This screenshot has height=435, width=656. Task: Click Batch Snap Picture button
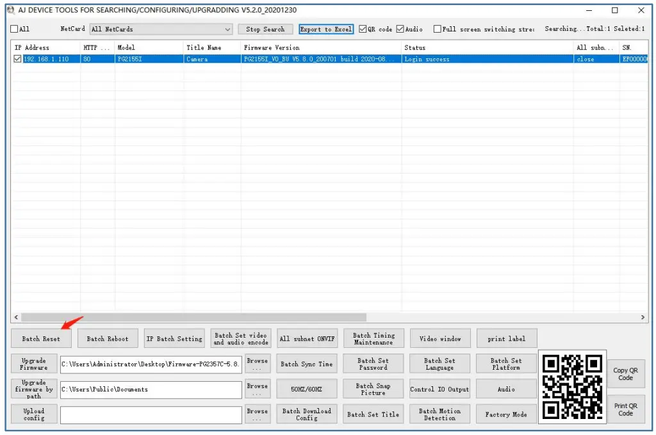pyautogui.click(x=373, y=389)
